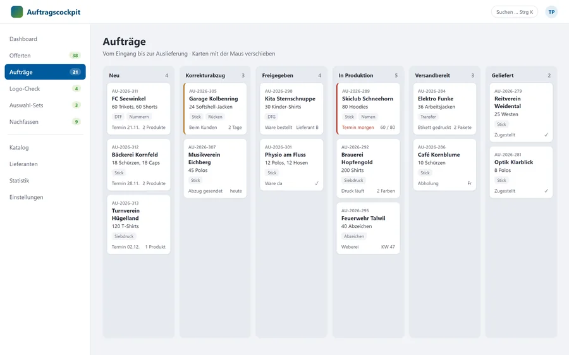Image resolution: width=569 pixels, height=355 pixels.
Task: Open the Katalog page
Action: [x=45, y=148]
